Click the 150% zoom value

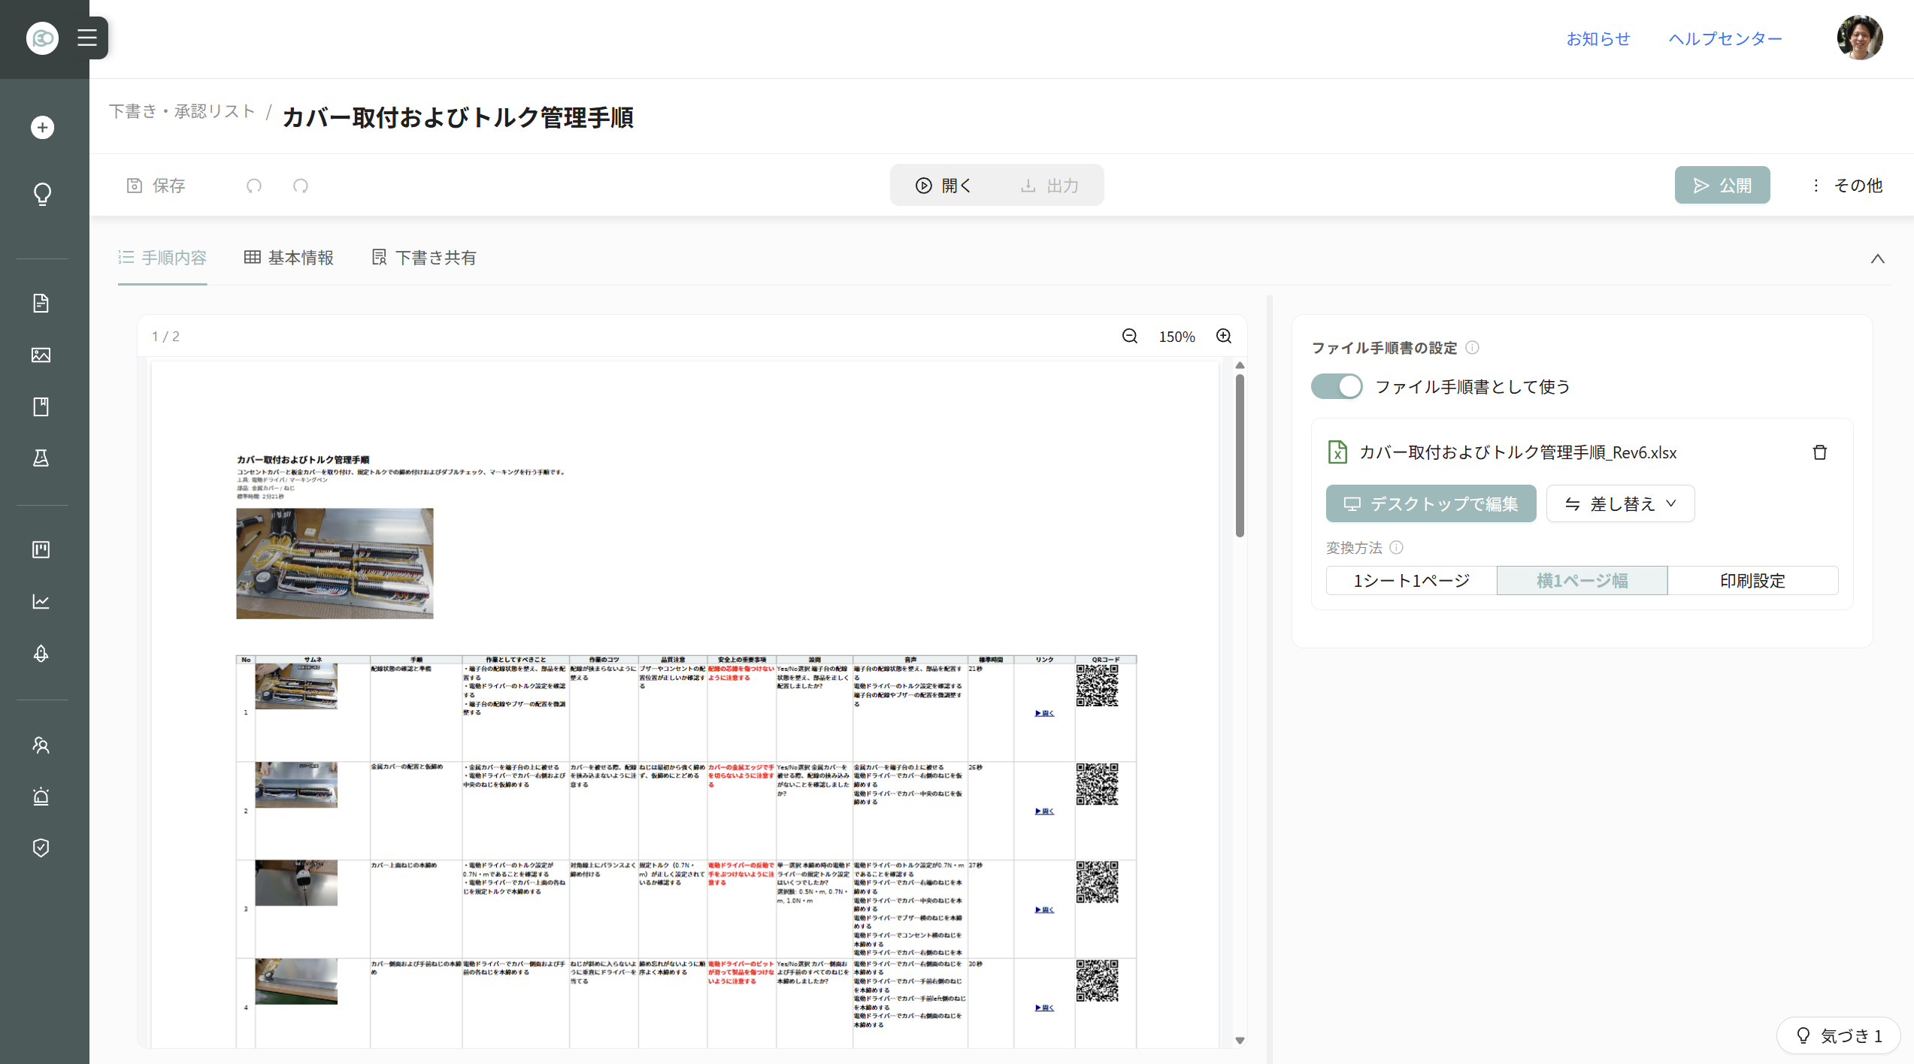tap(1177, 337)
